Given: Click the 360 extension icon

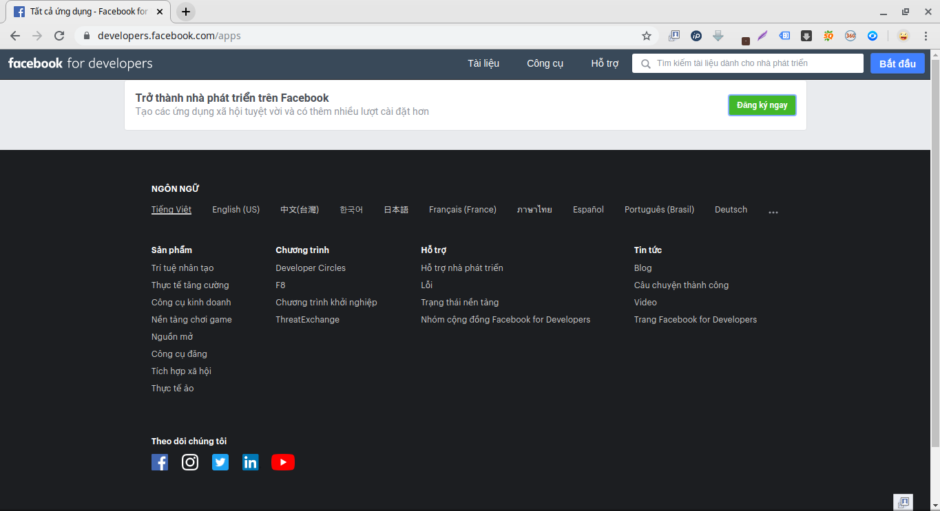Looking at the screenshot, I should 850,36.
